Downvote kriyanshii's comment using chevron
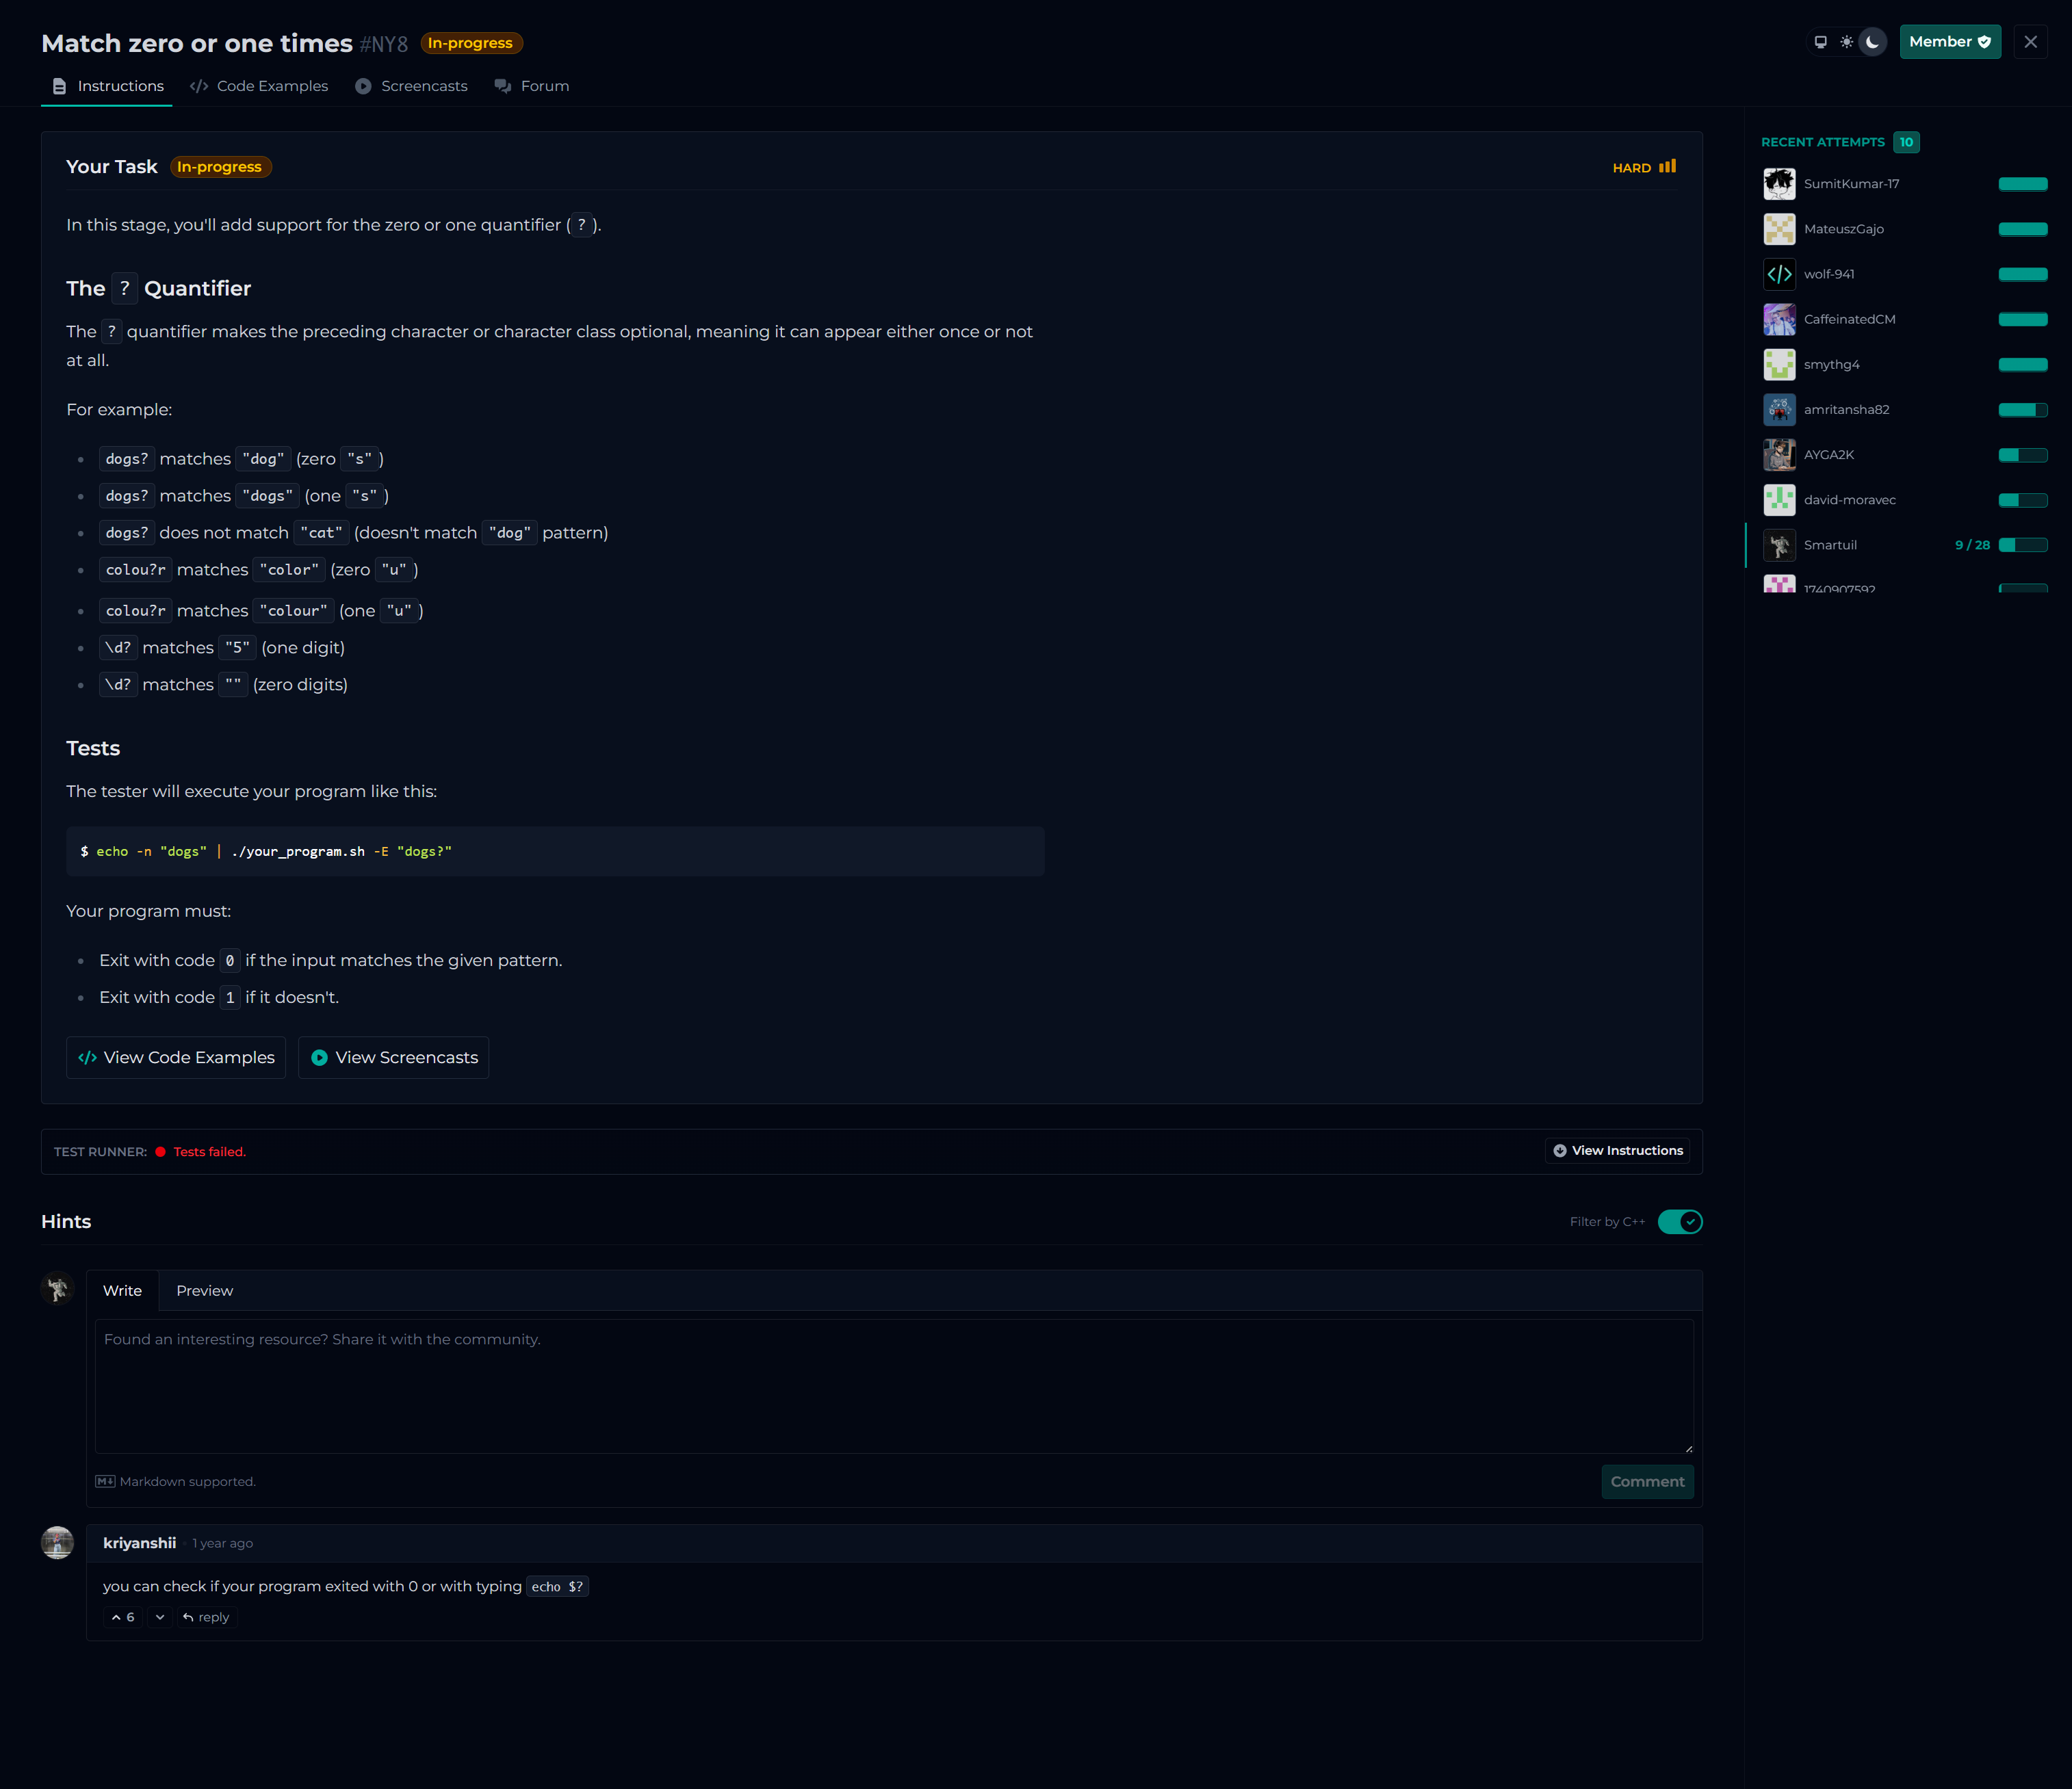Screen dimensions: 2072x1789 click(160, 1617)
